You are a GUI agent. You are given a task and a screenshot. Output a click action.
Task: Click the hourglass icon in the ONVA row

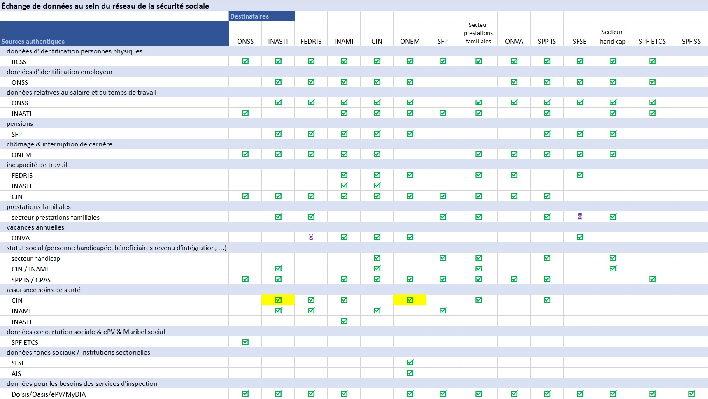pyautogui.click(x=311, y=237)
